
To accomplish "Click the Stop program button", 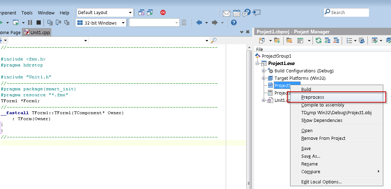I will pyautogui.click(x=39, y=23).
